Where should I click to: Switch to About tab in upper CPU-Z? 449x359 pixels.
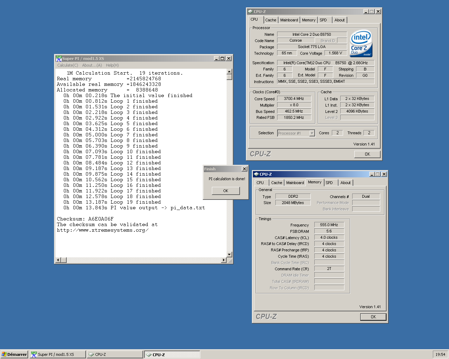coord(340,20)
